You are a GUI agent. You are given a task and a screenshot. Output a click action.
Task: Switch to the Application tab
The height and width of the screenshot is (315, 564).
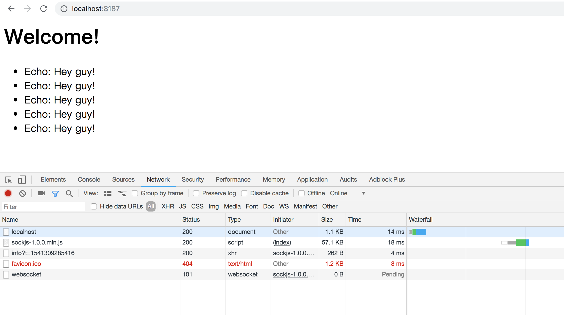pos(312,180)
